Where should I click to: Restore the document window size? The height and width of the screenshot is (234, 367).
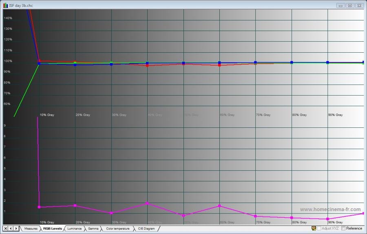point(349,5)
